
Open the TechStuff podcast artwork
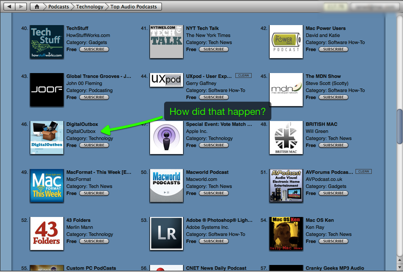point(47,42)
